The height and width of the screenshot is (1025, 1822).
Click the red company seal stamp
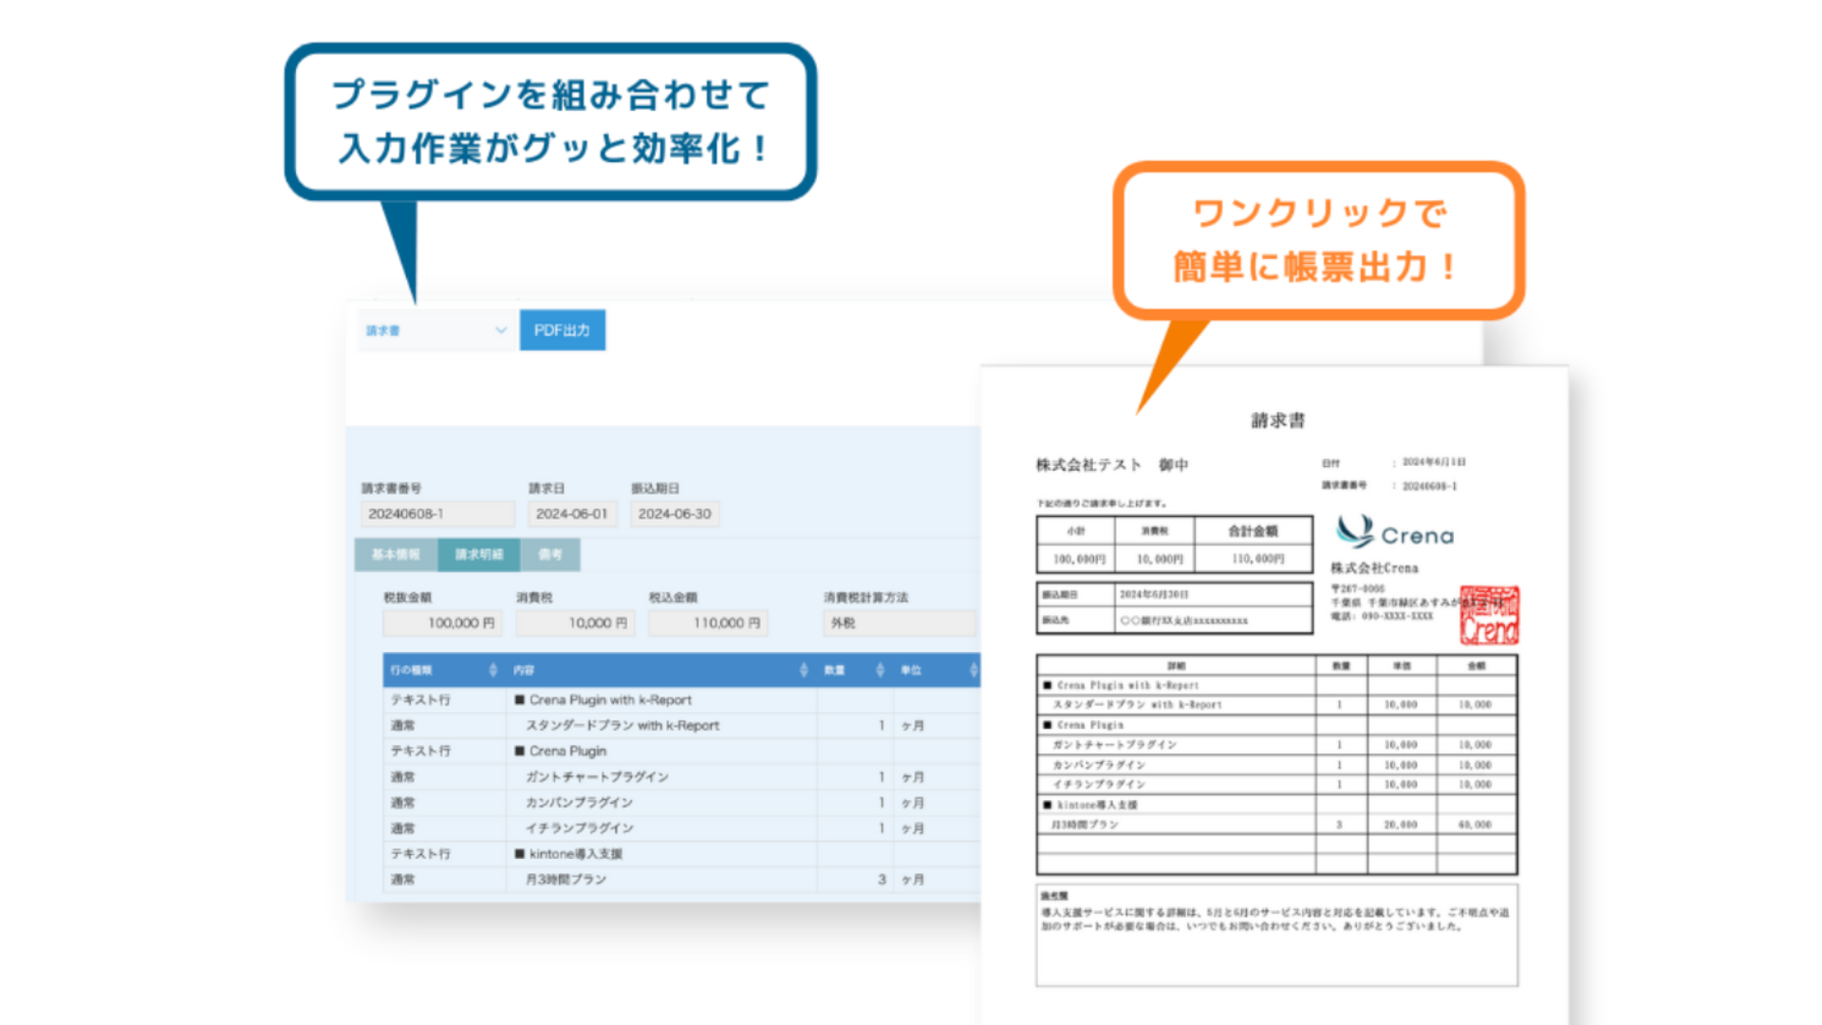(1489, 615)
